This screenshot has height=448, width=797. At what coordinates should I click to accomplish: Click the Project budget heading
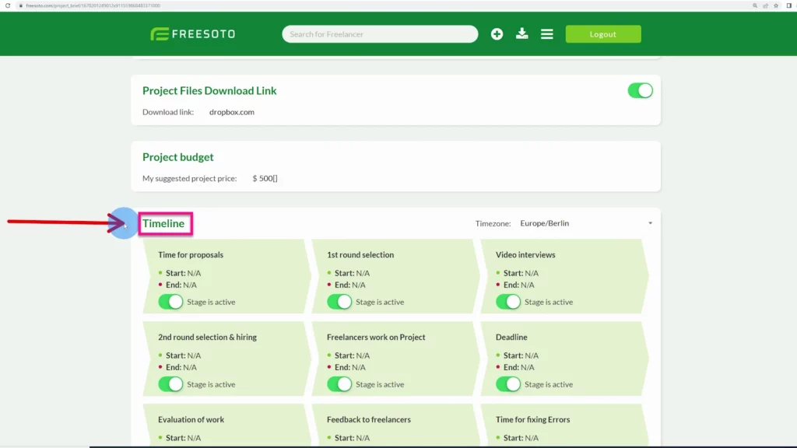point(178,157)
